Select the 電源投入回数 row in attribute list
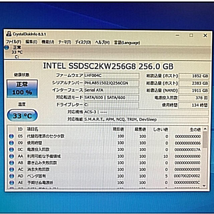 105,149
